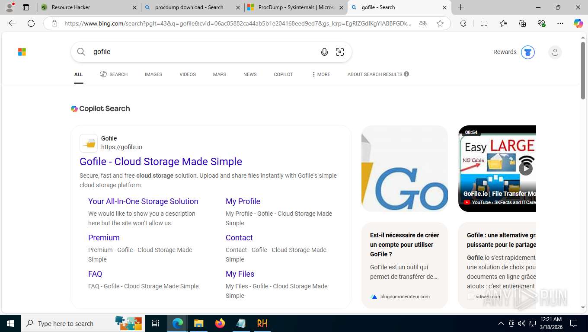
Task: Open Browser essentials heart icon
Action: coord(541,23)
